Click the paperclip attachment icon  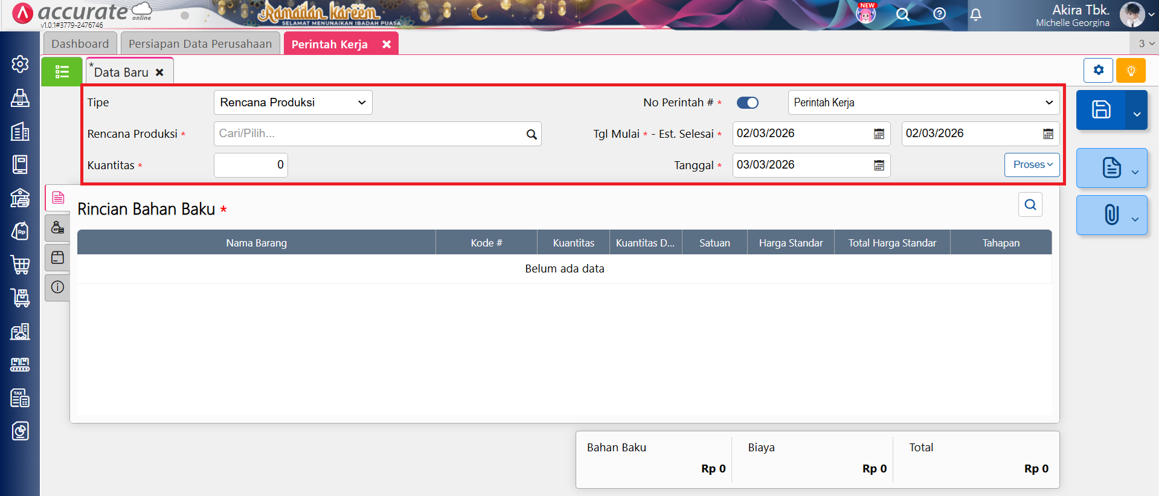click(x=1111, y=215)
